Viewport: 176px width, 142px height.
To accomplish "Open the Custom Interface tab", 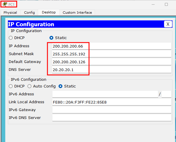I will [77, 13].
